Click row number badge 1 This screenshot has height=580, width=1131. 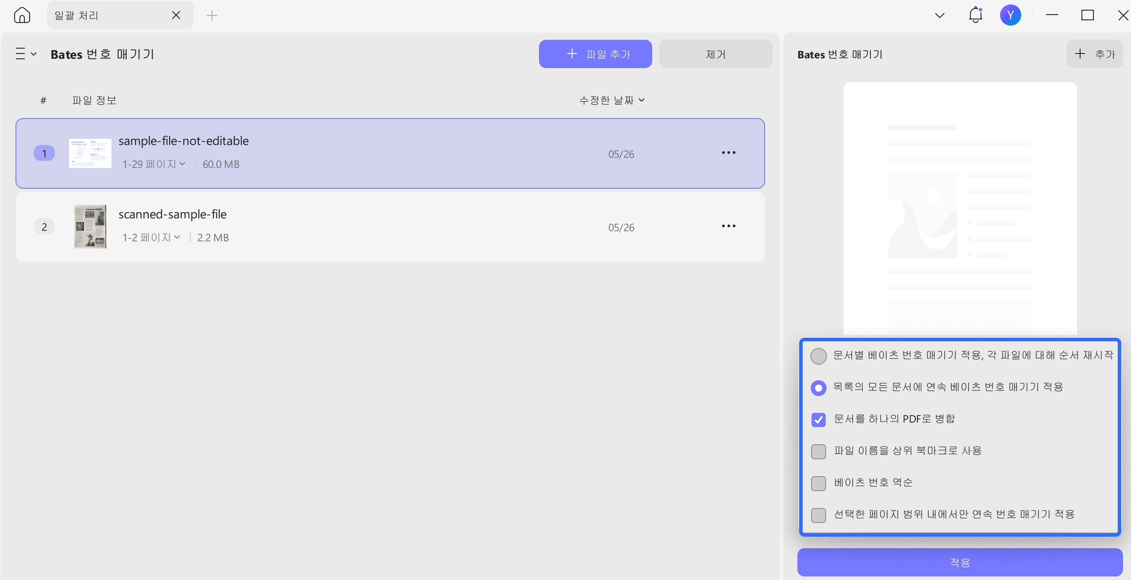(x=44, y=153)
